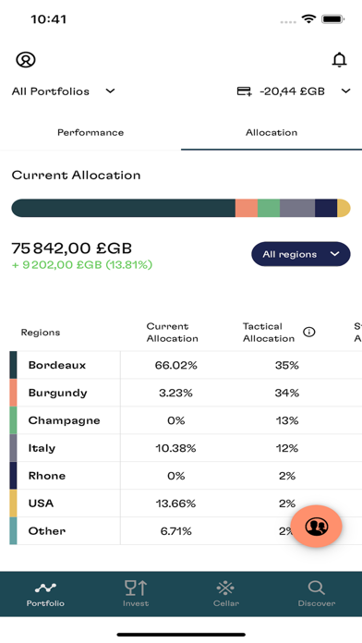Screen dimensions: 362x643
Task: Tap the orange advisor contact button
Action: 316,526
